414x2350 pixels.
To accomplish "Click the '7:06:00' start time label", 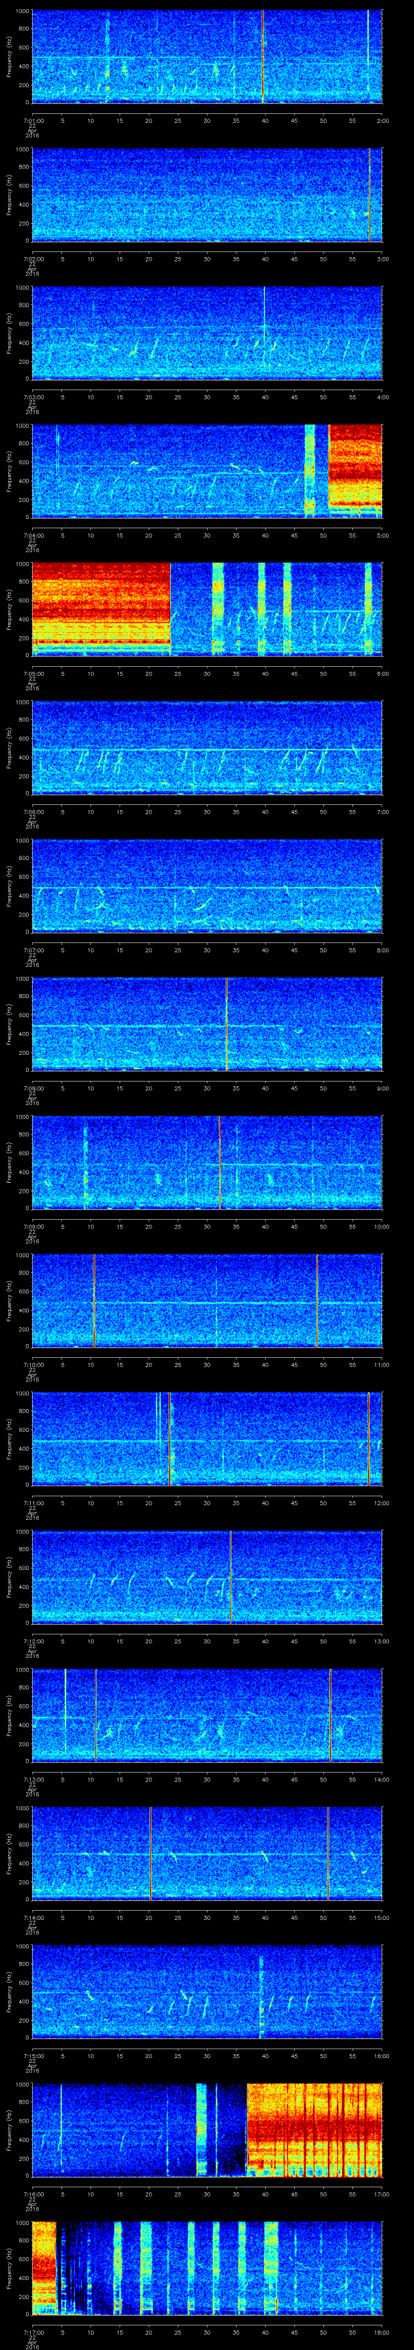I will [x=33, y=812].
